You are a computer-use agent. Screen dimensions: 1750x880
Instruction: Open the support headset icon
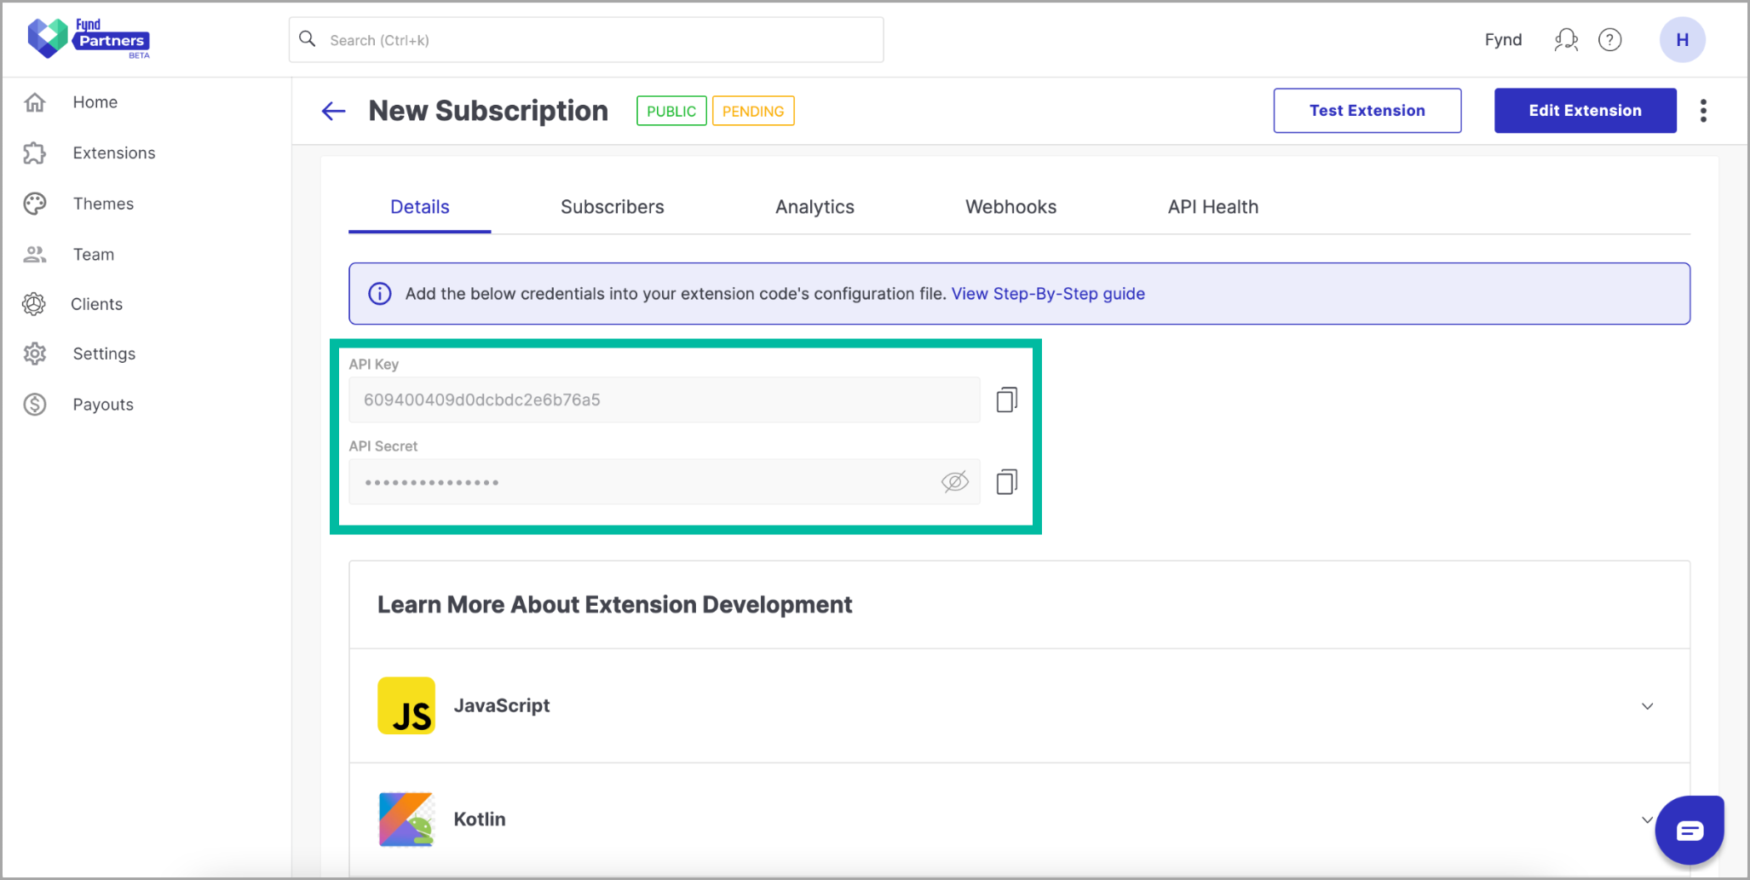click(1566, 40)
